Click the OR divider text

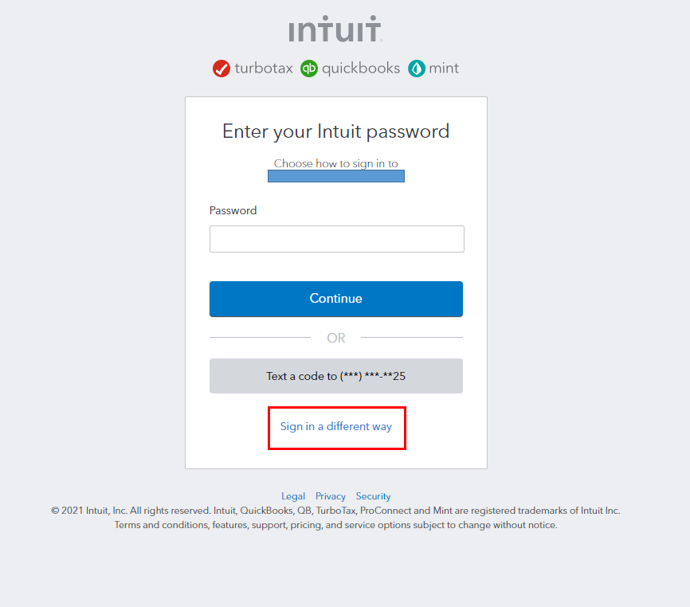336,338
